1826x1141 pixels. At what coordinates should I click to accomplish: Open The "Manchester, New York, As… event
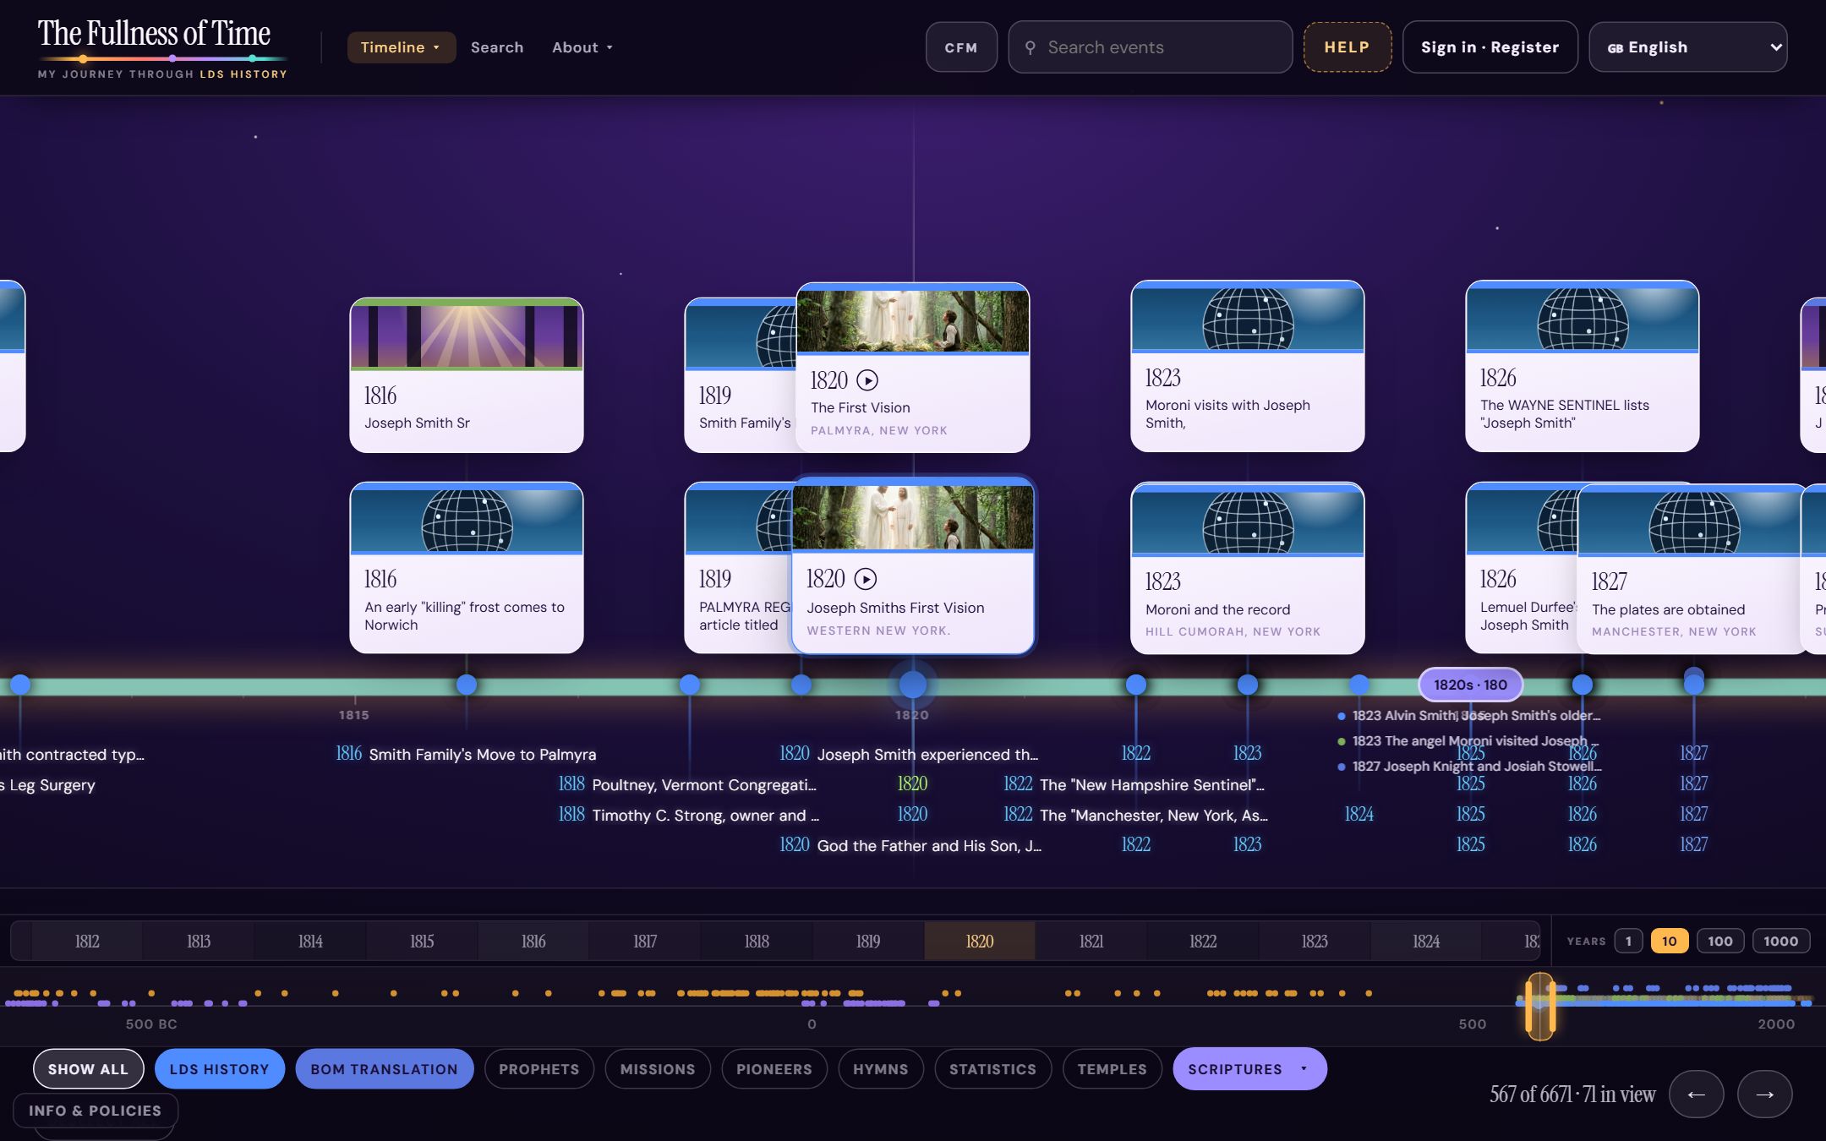tap(1135, 815)
